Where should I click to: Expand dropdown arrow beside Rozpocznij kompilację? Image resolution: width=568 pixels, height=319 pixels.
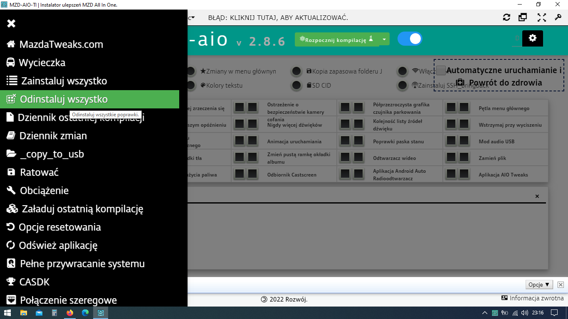pyautogui.click(x=384, y=39)
